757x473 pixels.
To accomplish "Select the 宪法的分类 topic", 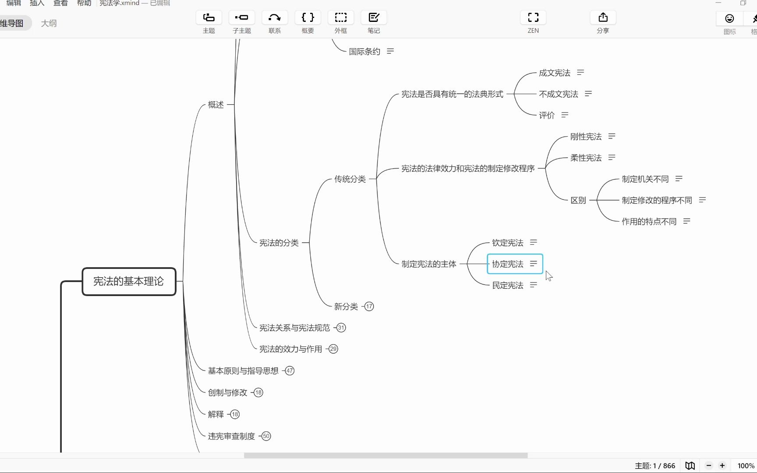I will coord(279,243).
